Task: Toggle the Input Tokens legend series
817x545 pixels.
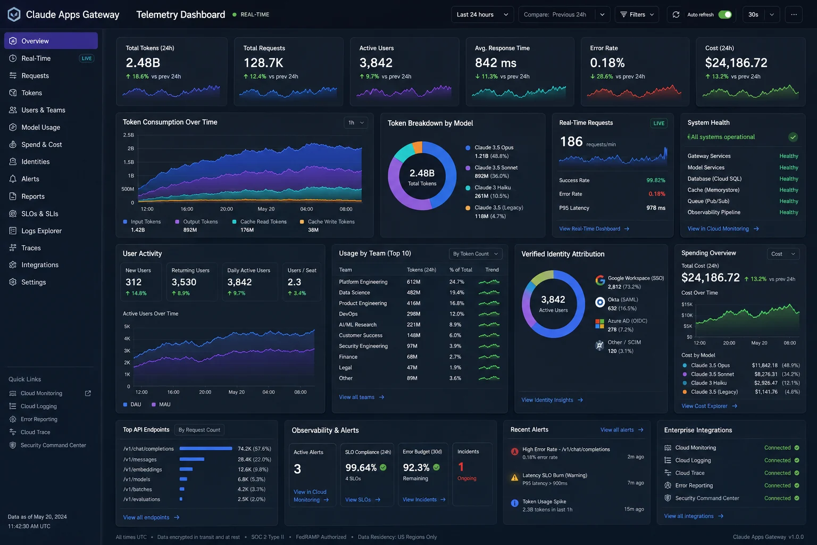Action: [142, 222]
